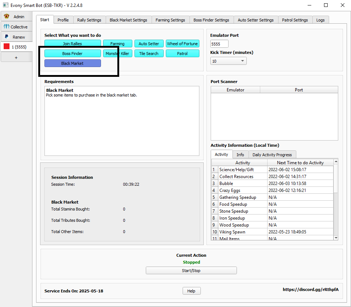The image size is (351, 307).
Task: Open the Patrol Settings tab
Action: 295,20
